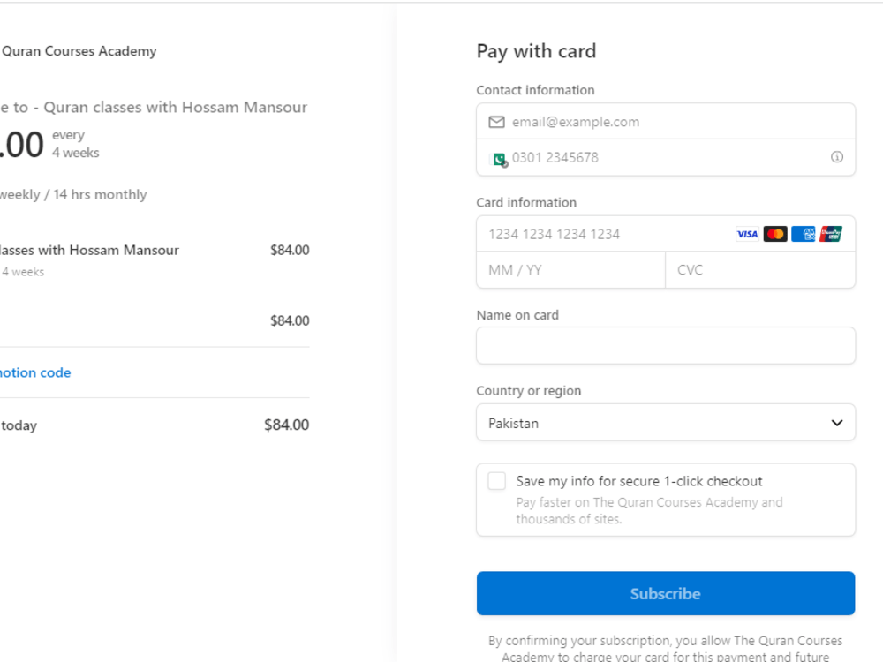883x662 pixels.
Task: Click the American Express logo
Action: pos(803,234)
